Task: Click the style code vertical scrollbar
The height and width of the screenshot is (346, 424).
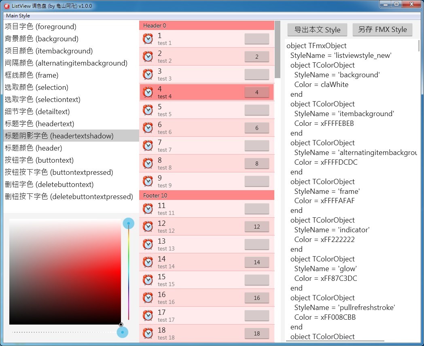Action: point(419,46)
